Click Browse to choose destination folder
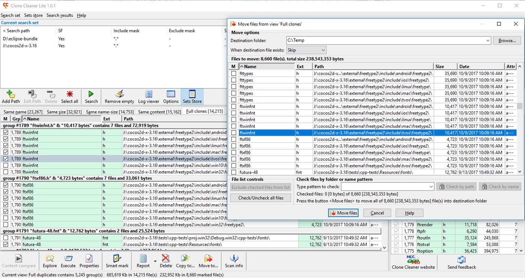This screenshot has width=525, height=278. (507, 40)
